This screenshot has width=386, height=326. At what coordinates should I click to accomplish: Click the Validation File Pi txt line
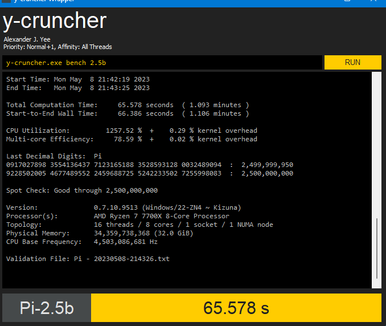click(88, 259)
